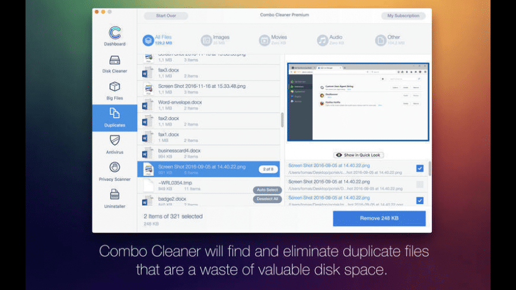Image resolution: width=516 pixels, height=290 pixels.
Task: Open the Disk Cleaner tool
Action: click(x=114, y=64)
